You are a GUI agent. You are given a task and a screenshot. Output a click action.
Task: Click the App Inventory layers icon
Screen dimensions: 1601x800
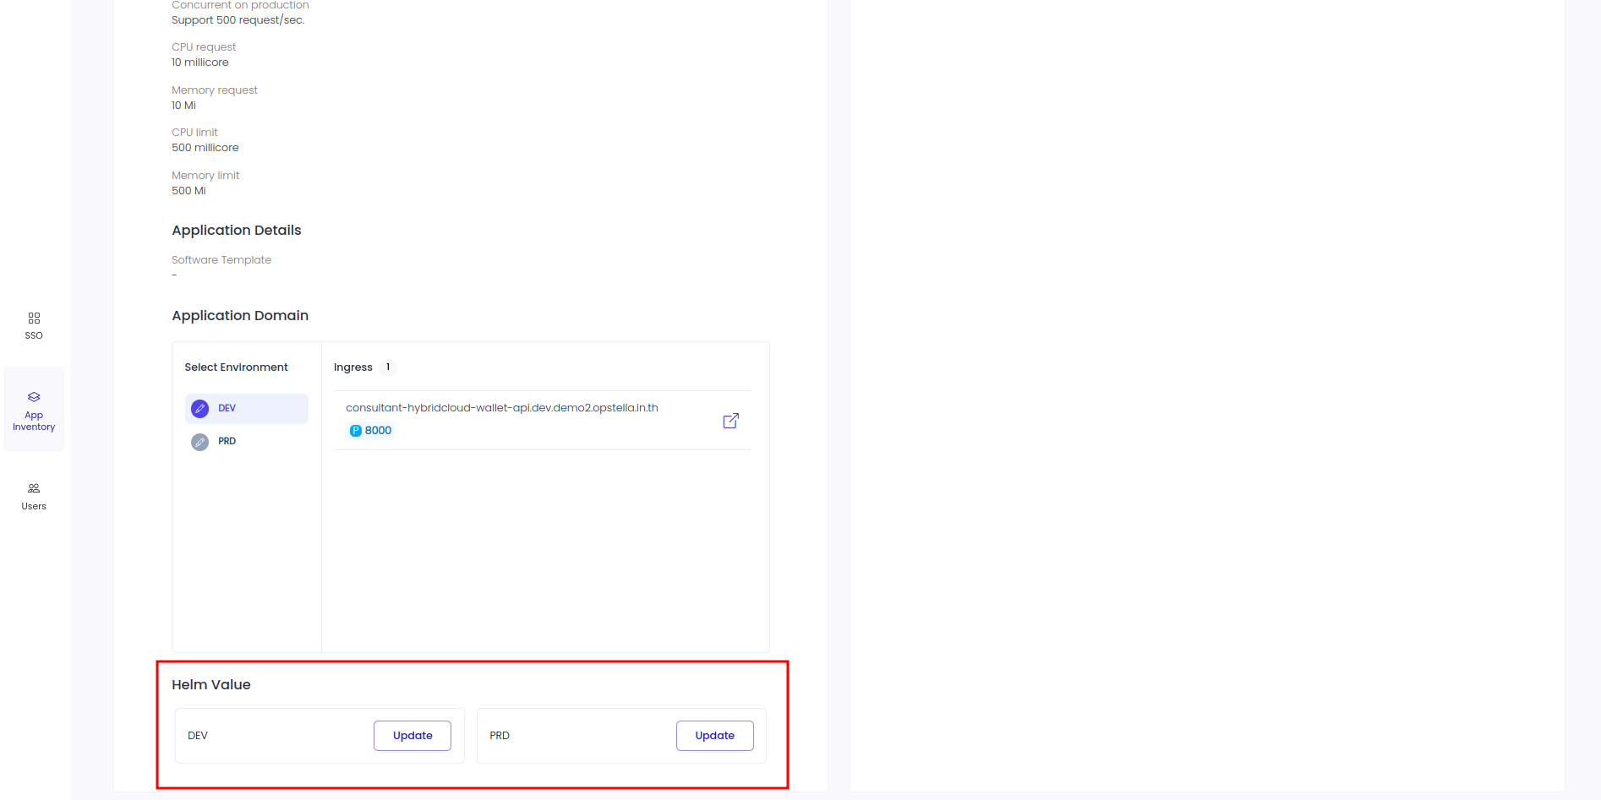click(34, 397)
